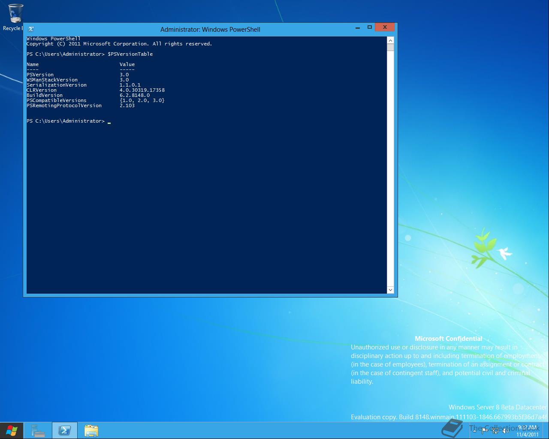Click the value 1.1.0.1
The width and height of the screenshot is (549, 439).
tap(130, 85)
